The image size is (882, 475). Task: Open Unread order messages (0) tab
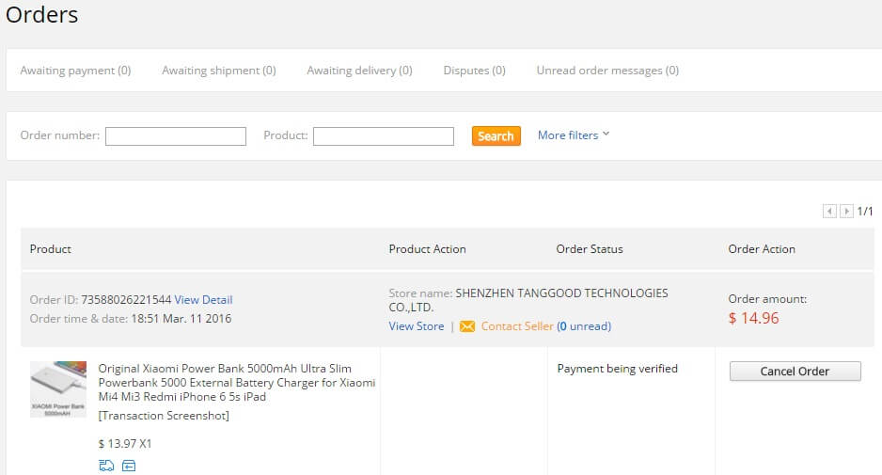pos(607,71)
